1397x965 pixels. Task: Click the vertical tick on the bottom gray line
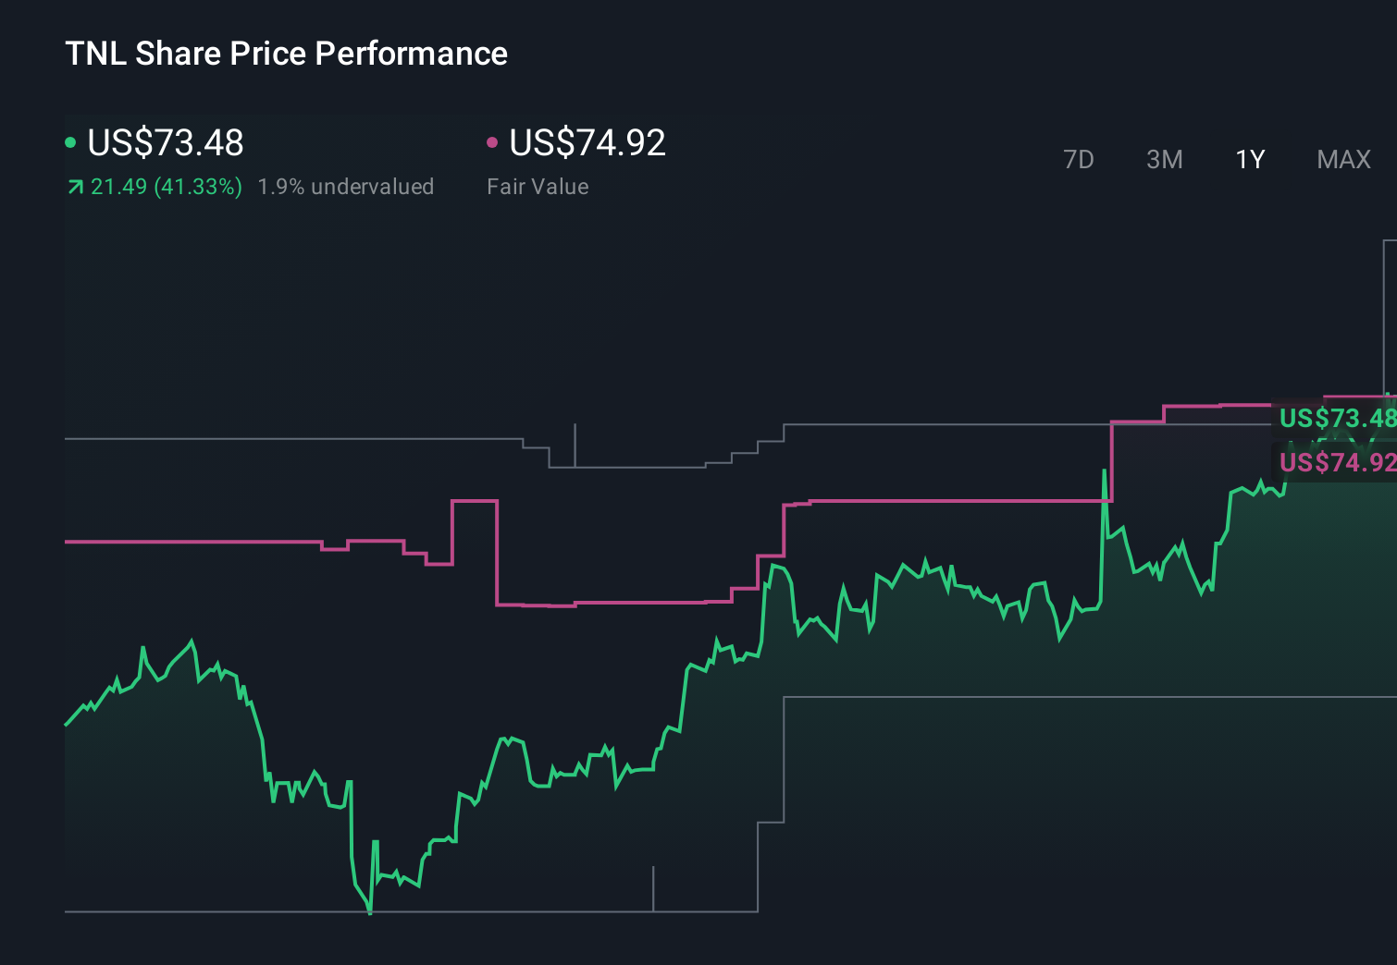(653, 888)
